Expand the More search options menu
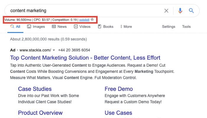This screenshot has width=207, height=118. [126, 27]
